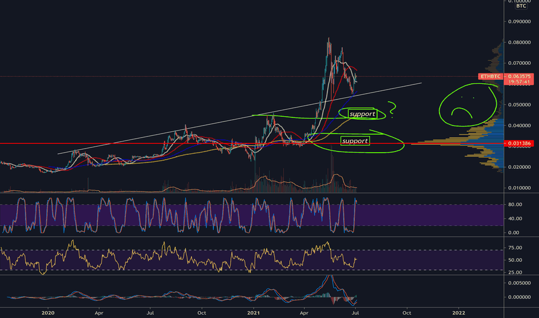Click the 2020 label on time axis
Viewport: 539px width, 318px height.
pos(48,313)
